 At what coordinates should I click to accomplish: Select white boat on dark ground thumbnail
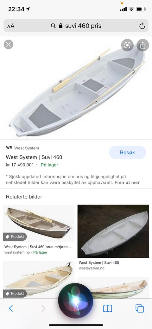click(x=113, y=231)
